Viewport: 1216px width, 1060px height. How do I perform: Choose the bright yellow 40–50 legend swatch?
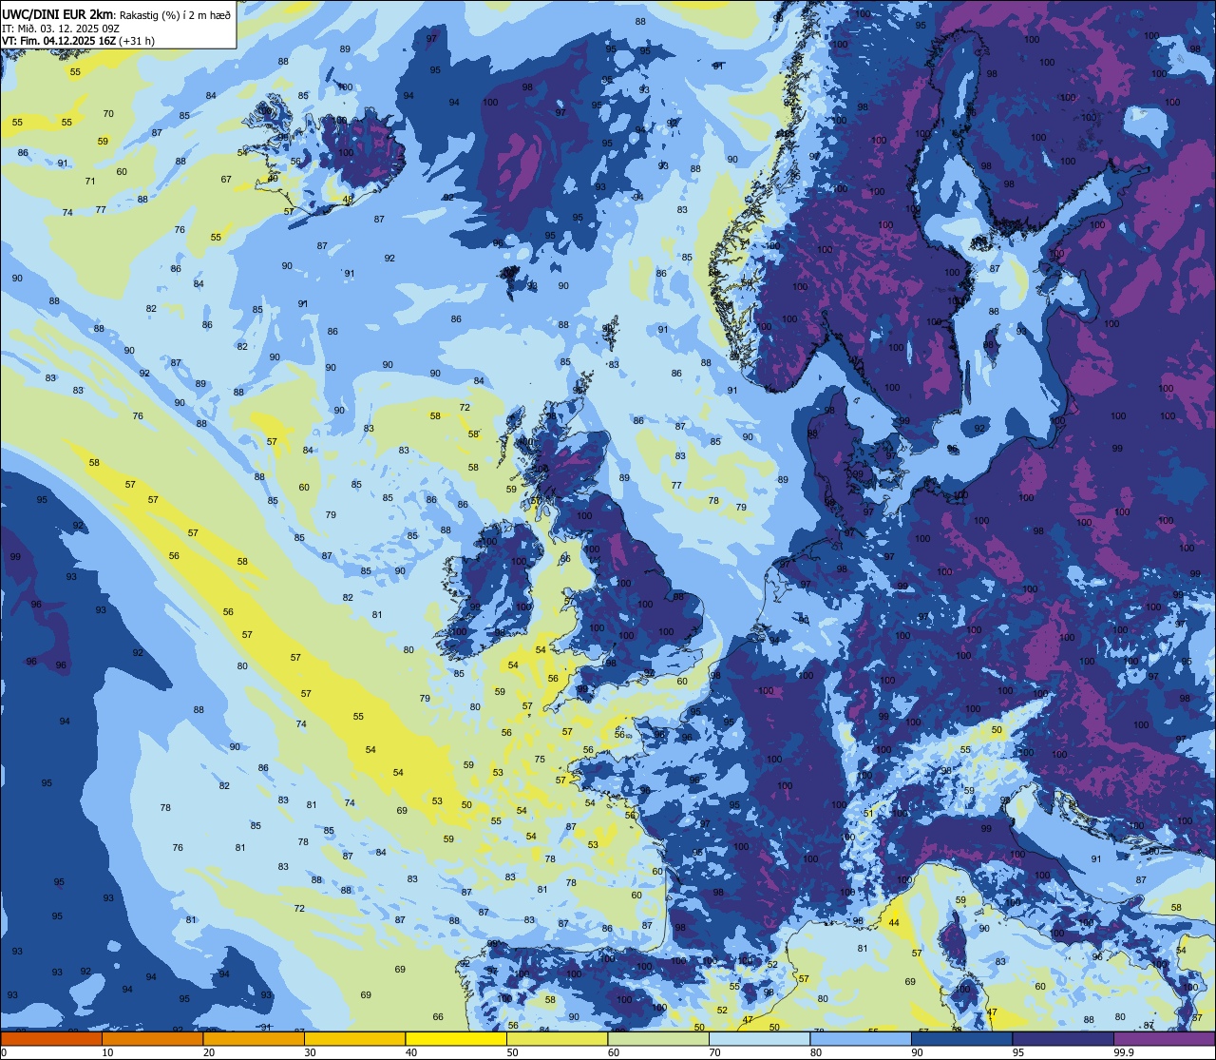pyautogui.click(x=456, y=1039)
